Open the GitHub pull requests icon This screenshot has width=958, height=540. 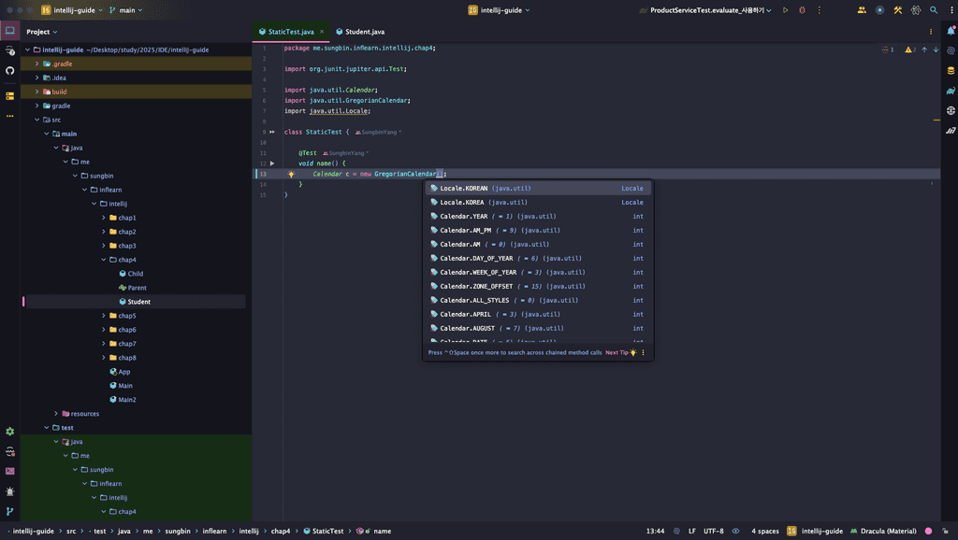click(x=9, y=71)
